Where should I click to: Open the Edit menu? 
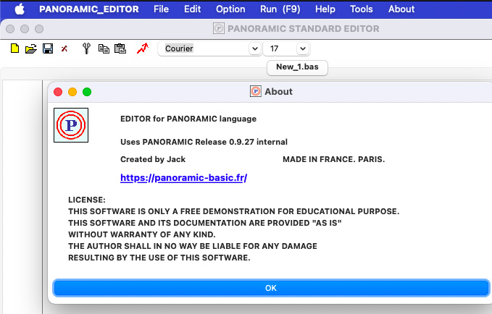(192, 9)
